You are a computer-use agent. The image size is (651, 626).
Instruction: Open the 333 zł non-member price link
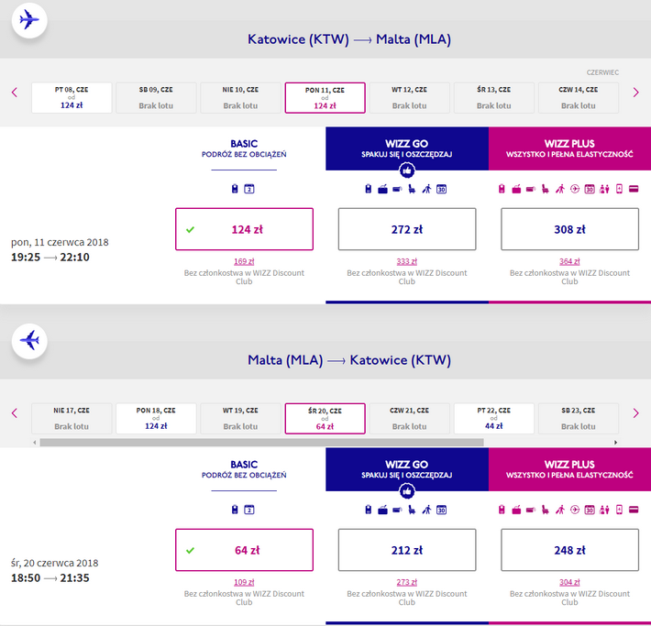407,261
